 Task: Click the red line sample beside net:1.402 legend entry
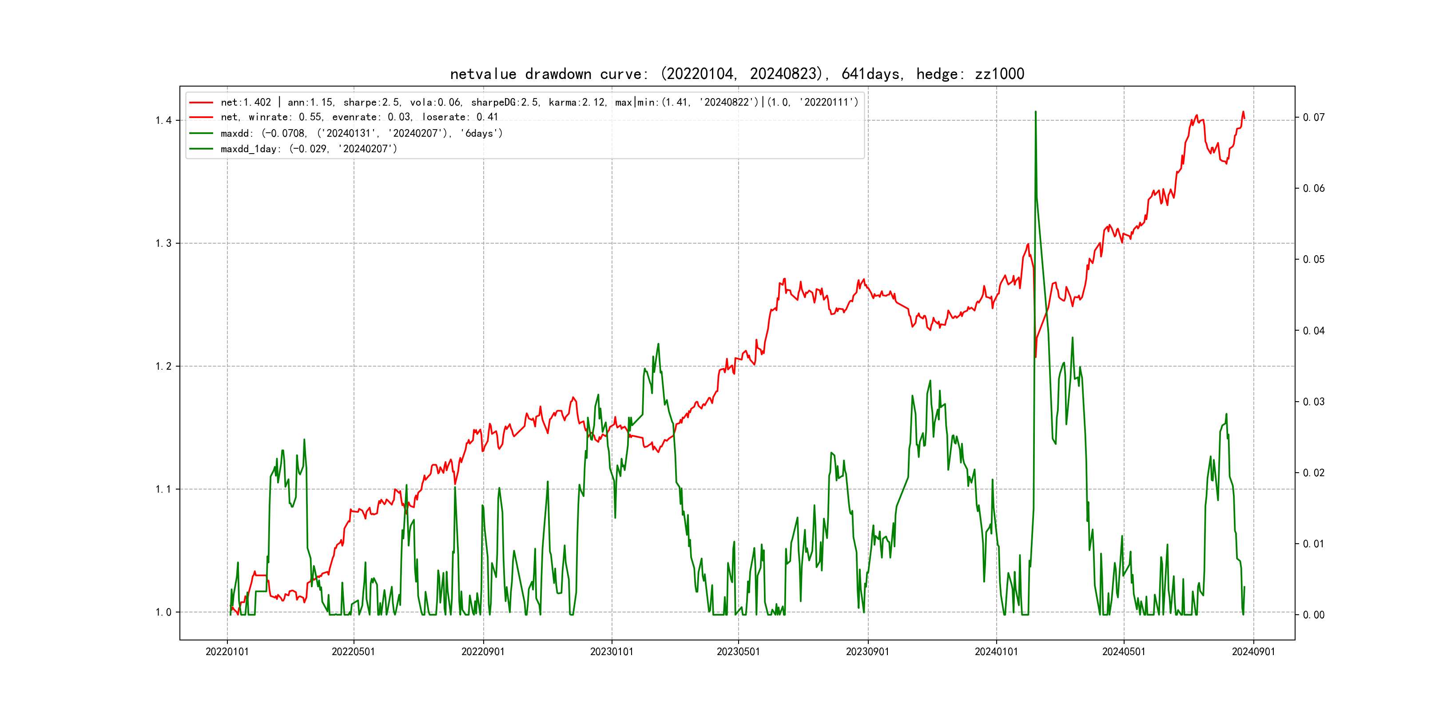[201, 103]
